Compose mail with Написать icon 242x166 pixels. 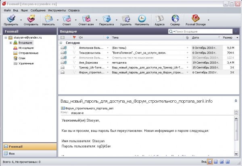click(x=49, y=19)
